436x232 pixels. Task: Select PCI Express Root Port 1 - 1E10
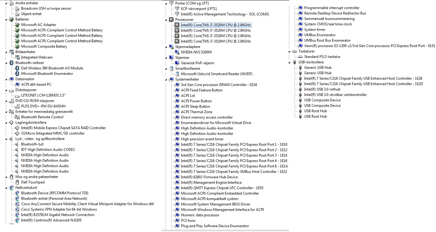click(234, 145)
